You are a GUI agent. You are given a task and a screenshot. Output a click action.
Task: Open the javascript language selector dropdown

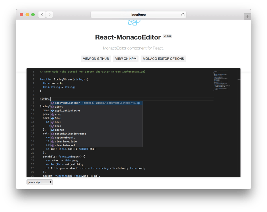39,182
